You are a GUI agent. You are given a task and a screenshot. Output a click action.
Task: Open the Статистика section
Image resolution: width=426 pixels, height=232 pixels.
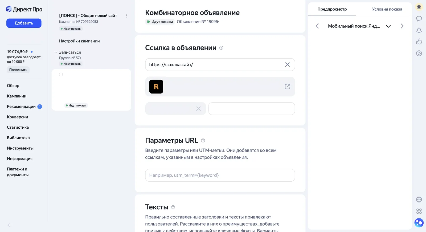point(18,127)
